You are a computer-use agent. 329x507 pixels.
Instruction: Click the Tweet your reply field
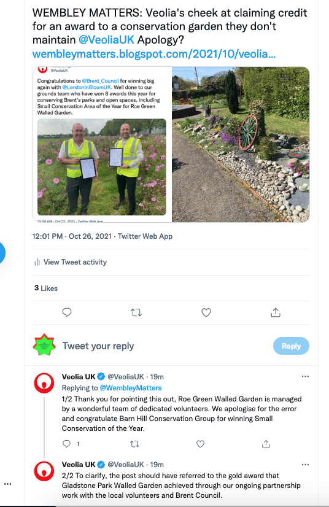[162, 346]
